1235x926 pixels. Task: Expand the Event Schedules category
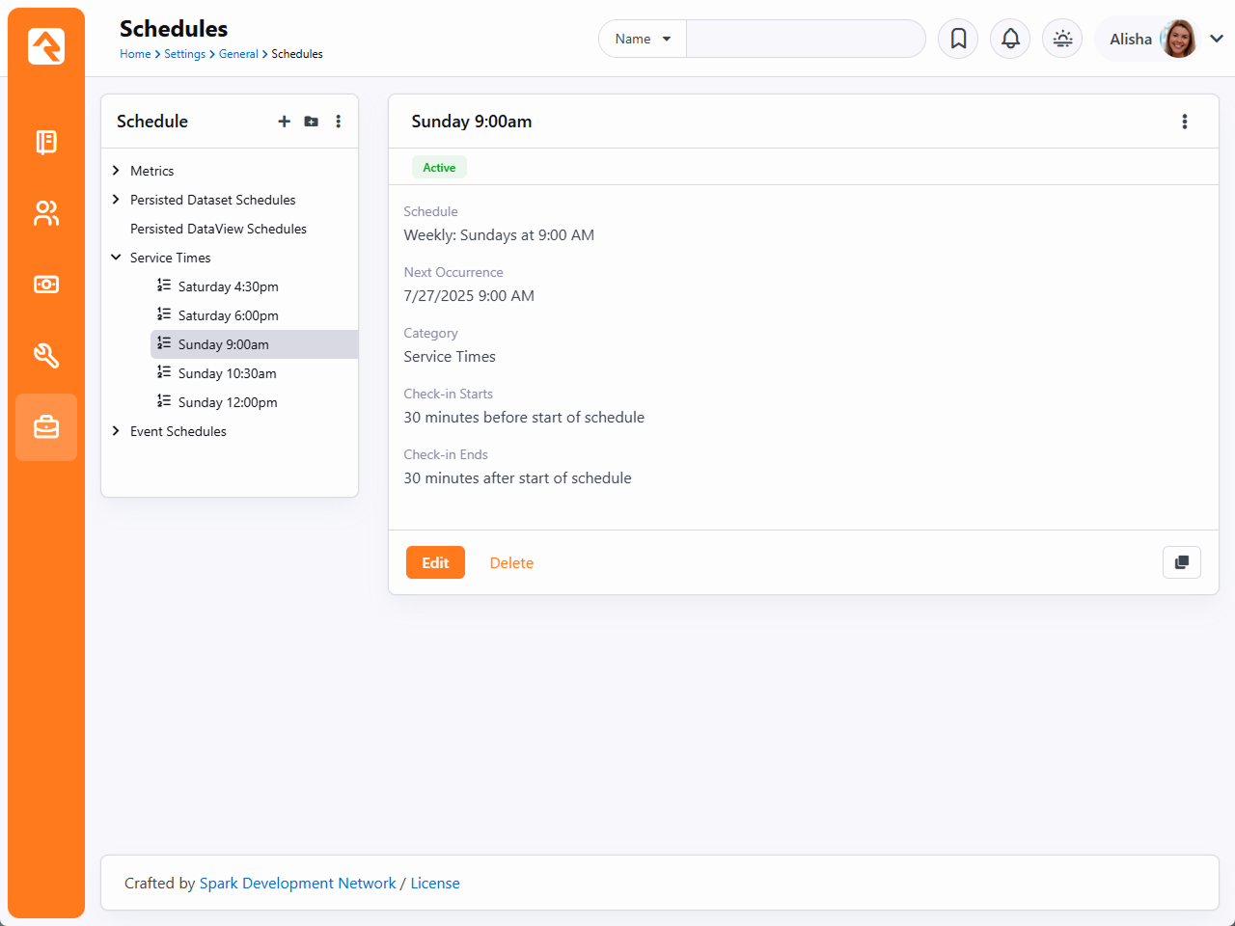(116, 431)
